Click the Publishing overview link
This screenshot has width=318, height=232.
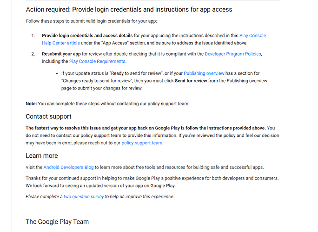pos(204,73)
